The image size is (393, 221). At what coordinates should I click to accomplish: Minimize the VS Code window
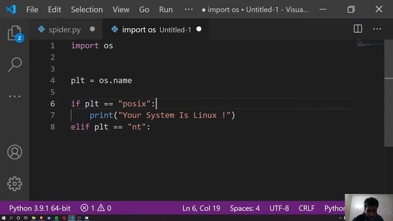(x=323, y=10)
